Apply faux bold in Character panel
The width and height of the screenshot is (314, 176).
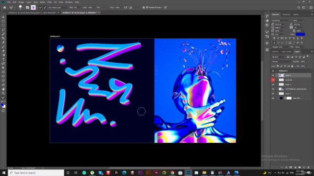pyautogui.click(x=274, y=38)
